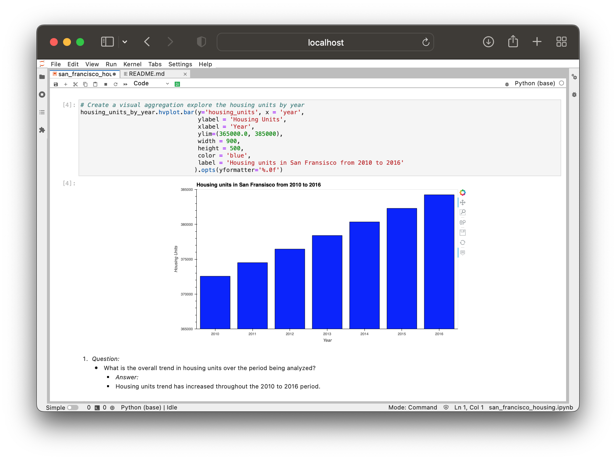Open the File menu
Image resolution: width=616 pixels, height=460 pixels.
(56, 64)
